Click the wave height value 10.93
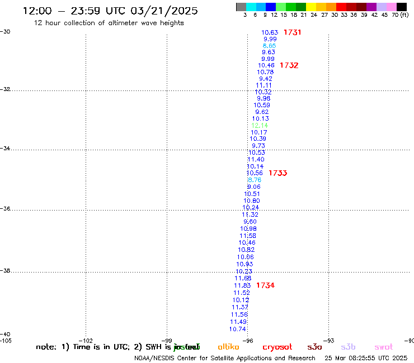Image resolution: width=414 pixels, height=363 pixels. pos(244,264)
